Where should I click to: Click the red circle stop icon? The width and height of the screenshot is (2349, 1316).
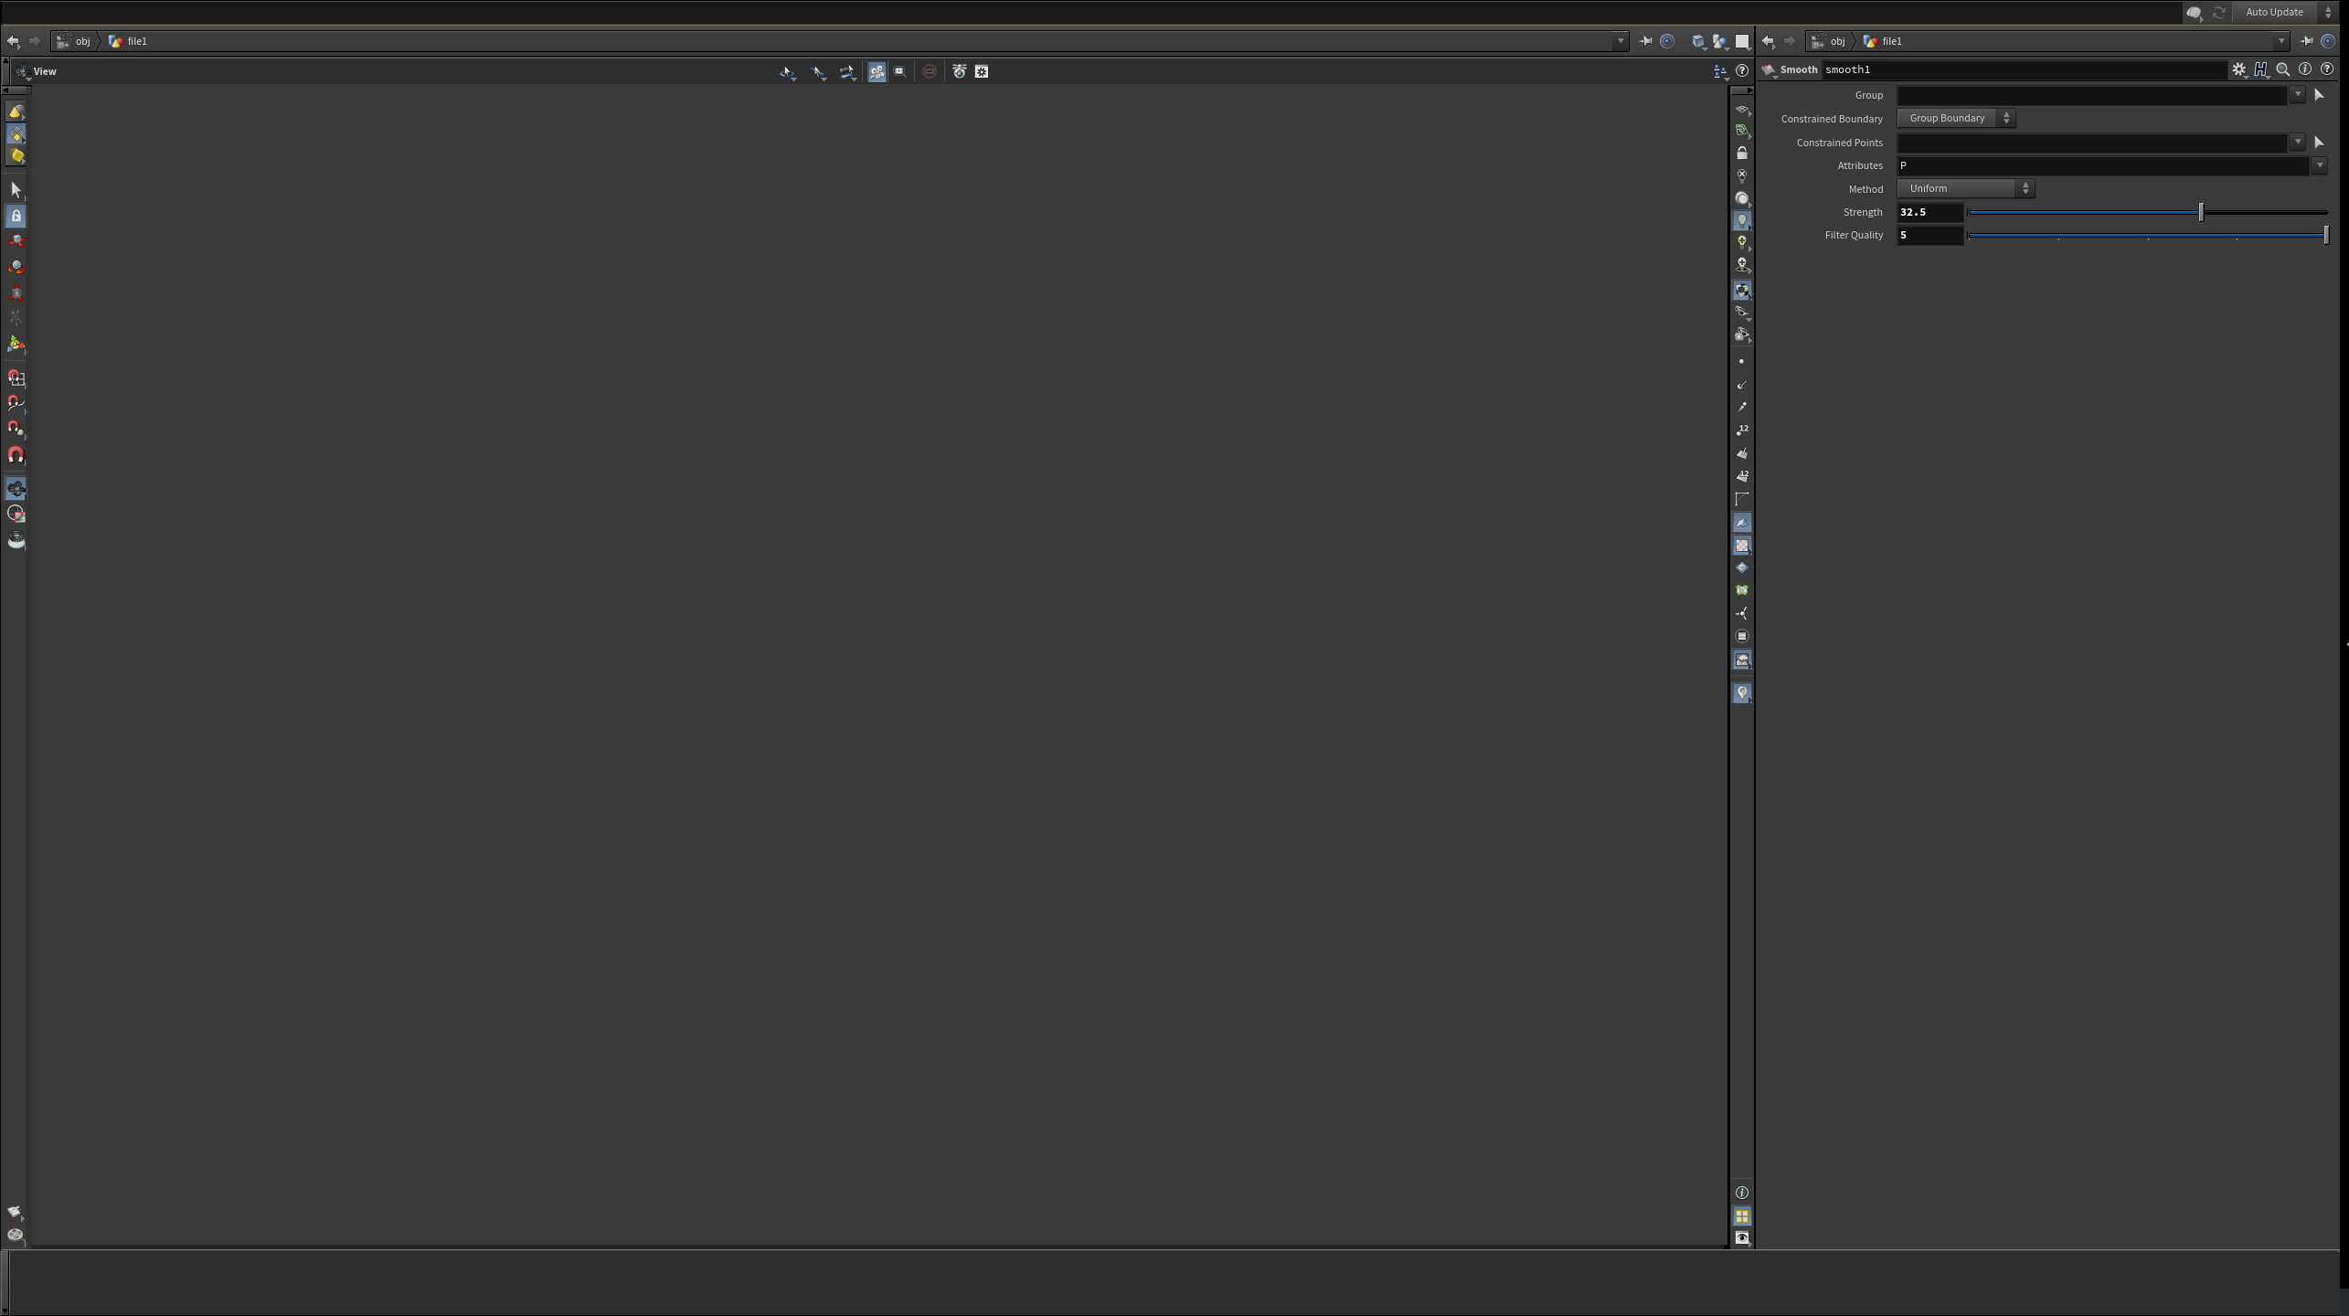coord(930,71)
